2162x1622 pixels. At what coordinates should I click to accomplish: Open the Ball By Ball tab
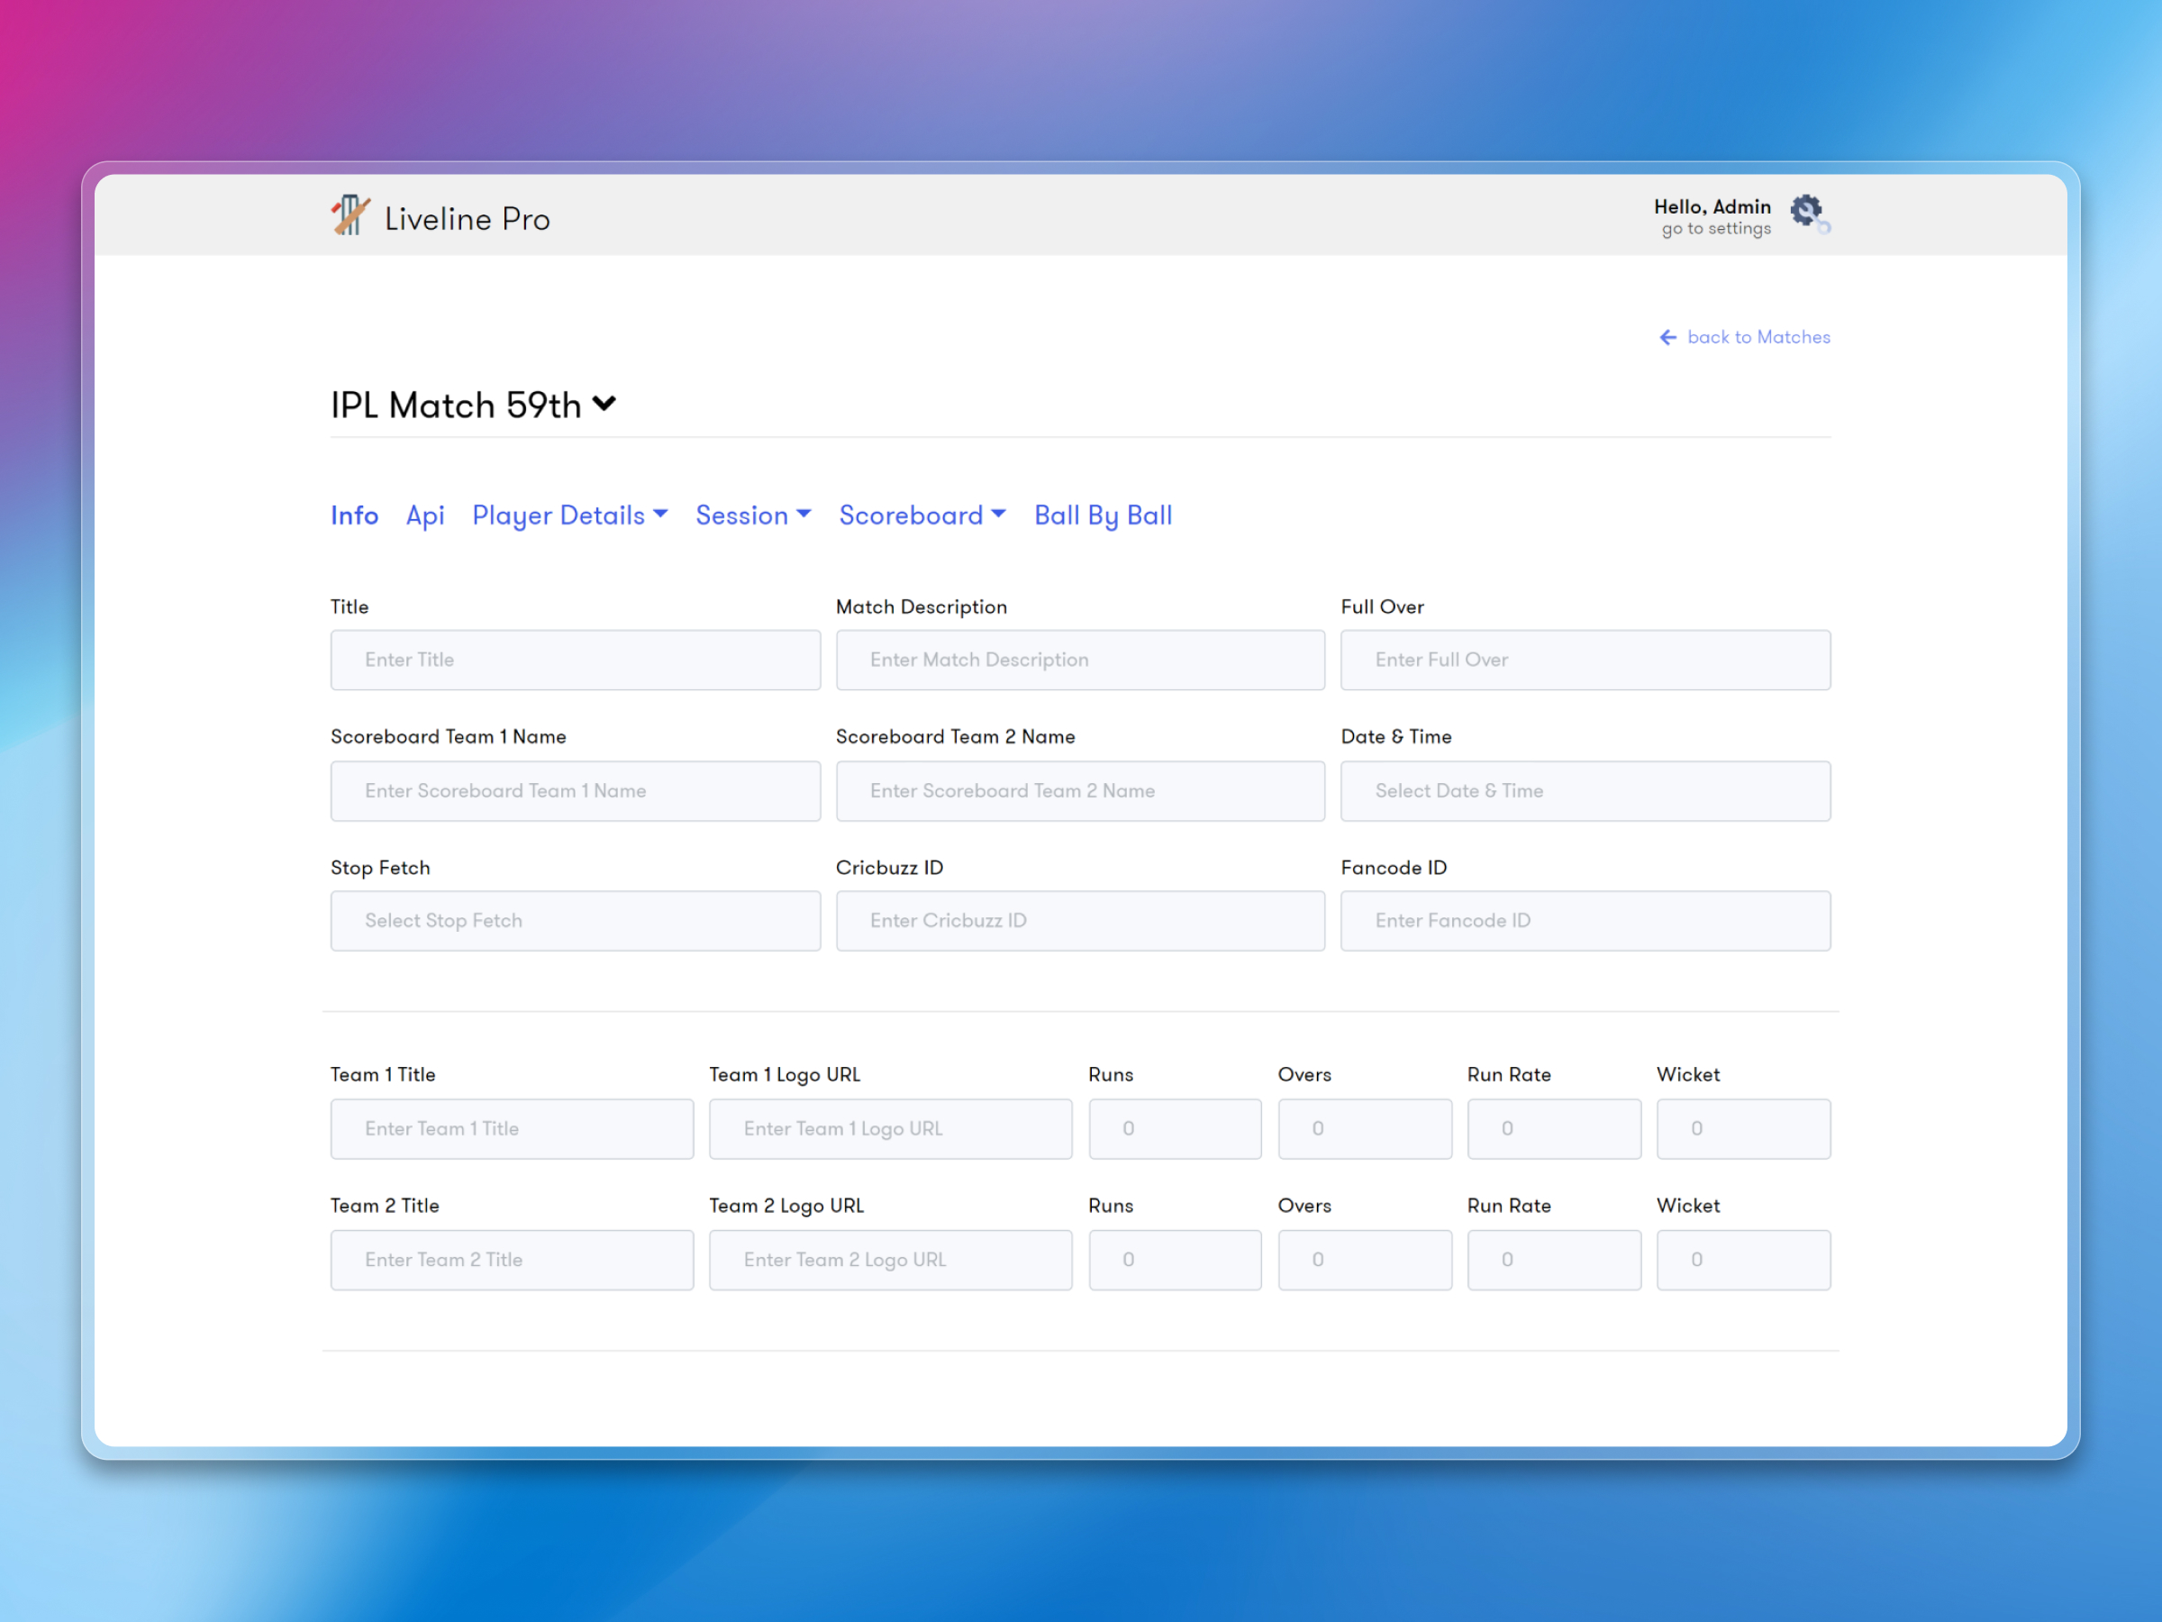point(1103,515)
